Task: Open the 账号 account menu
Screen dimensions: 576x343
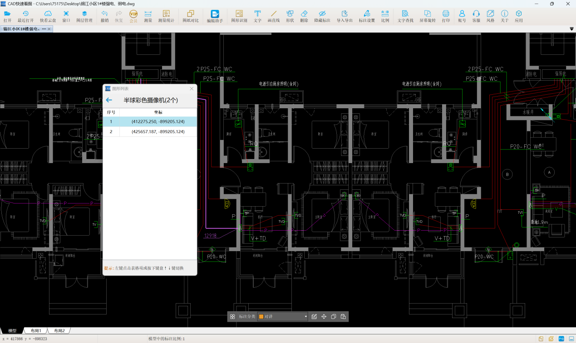Action: coord(462,17)
